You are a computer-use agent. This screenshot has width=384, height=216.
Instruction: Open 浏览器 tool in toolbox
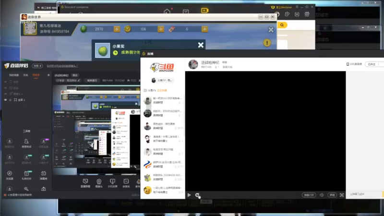(10, 175)
